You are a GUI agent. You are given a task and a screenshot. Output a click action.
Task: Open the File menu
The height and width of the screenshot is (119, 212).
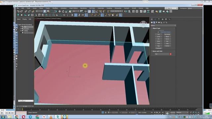point(18,8)
